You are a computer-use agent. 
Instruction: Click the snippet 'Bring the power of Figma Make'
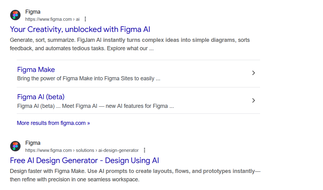coord(89,78)
